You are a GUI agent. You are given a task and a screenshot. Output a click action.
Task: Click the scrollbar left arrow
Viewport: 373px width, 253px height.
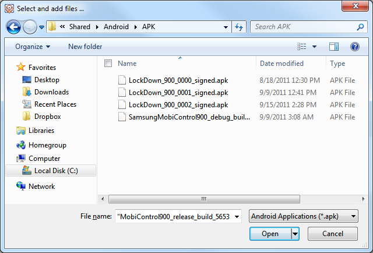(x=103, y=199)
